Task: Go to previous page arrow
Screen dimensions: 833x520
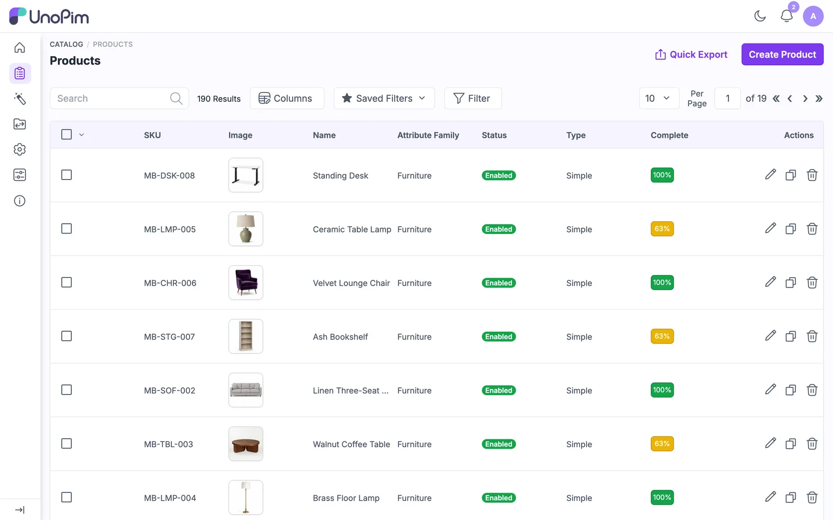Action: pos(790,98)
